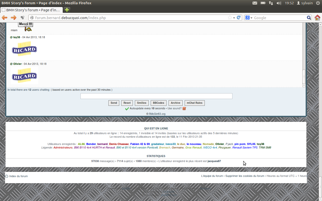Viewport: 322px width, 201px height.
Task: Click the chat box scroll down arrow
Action: [304, 86]
